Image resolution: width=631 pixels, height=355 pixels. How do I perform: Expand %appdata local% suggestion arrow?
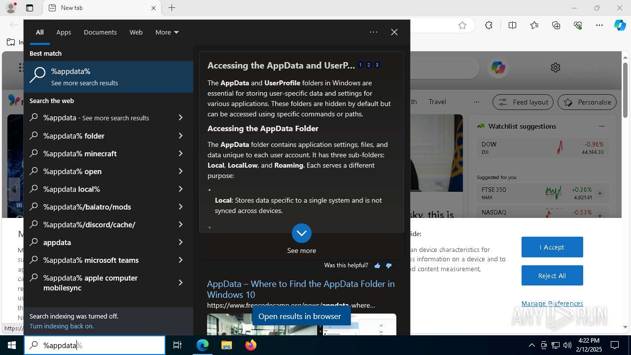[x=180, y=189]
